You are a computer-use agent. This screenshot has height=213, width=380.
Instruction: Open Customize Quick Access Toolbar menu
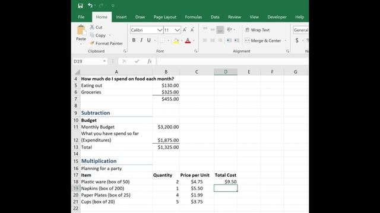113,5
